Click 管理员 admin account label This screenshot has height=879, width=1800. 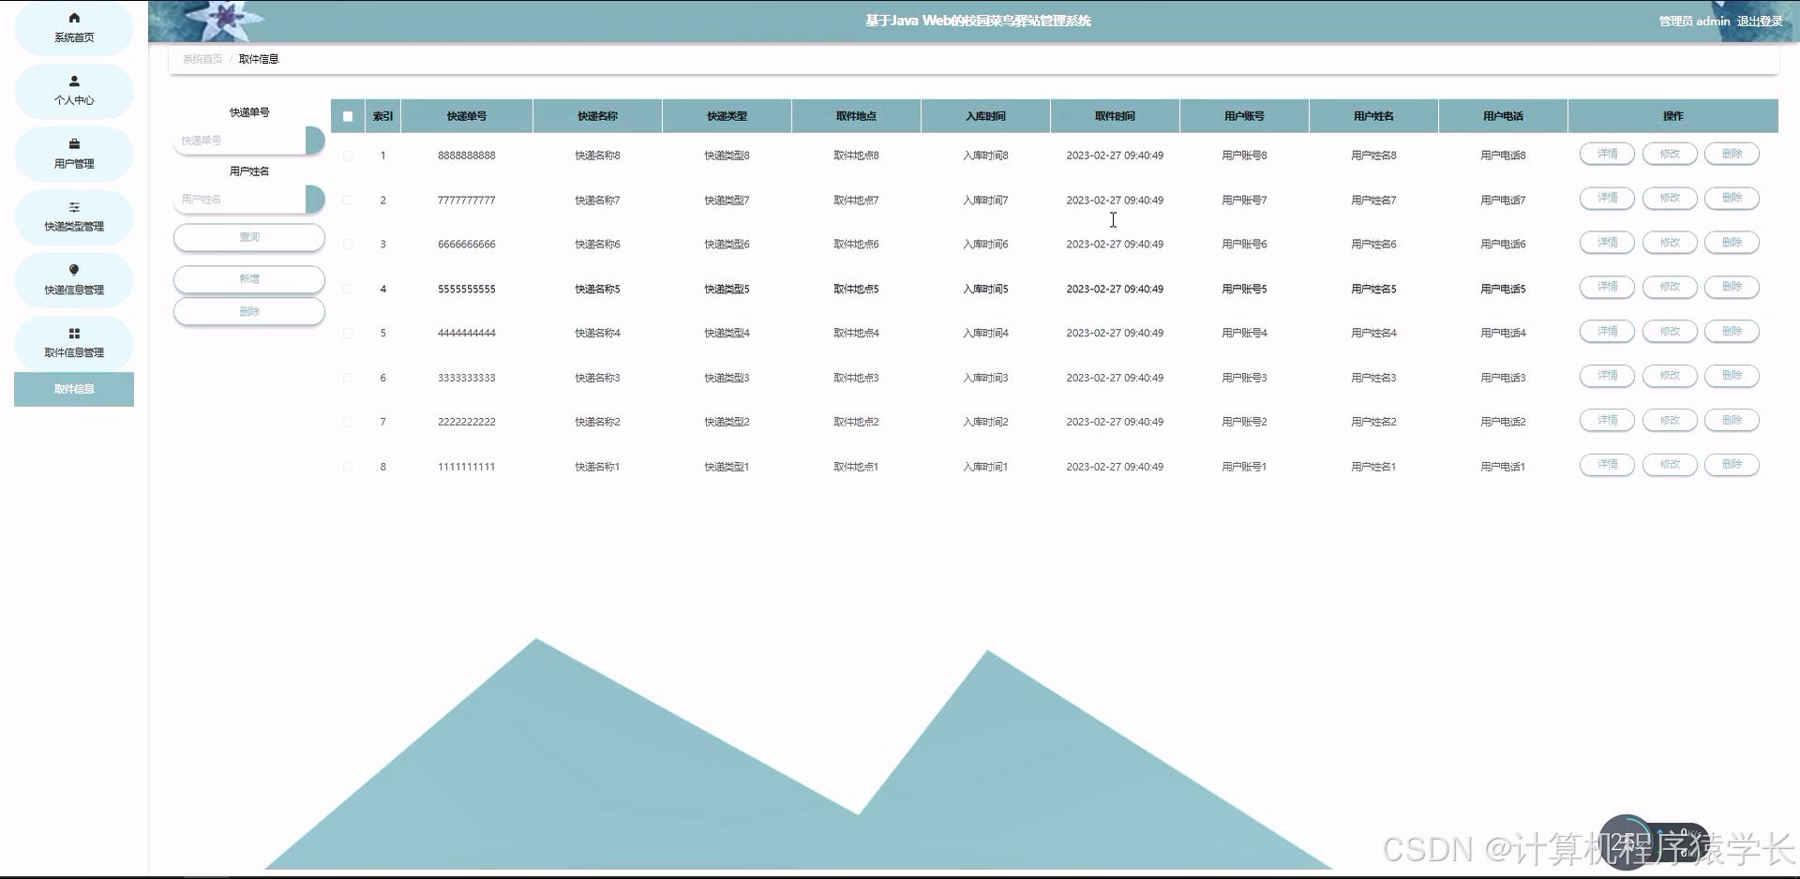point(1694,21)
